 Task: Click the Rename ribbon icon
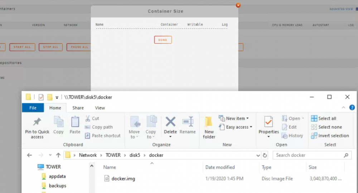[x=188, y=122]
